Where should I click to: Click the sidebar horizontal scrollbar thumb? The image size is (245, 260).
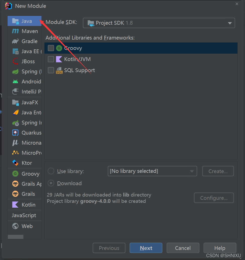tap(16, 237)
